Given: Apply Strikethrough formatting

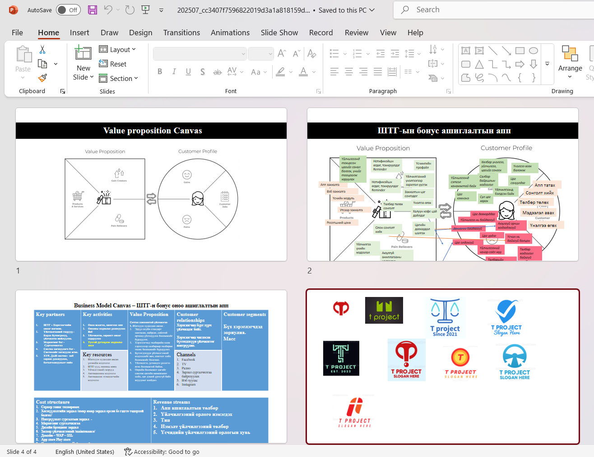Looking at the screenshot, I should [217, 71].
